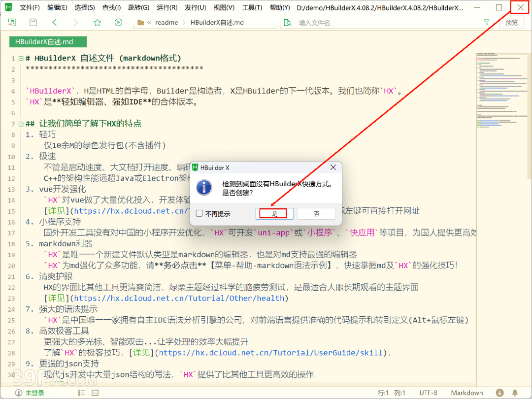Screen dimensions: 532x399
Task: Save the file with the floppy disk icon
Action: (33, 22)
